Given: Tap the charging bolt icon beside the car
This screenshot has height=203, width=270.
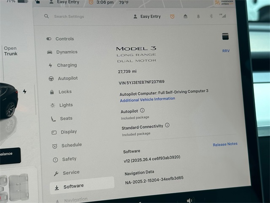Looking at the screenshot, I should tap(24, 91).
